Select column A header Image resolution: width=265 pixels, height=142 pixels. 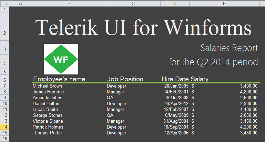coord(20,3)
